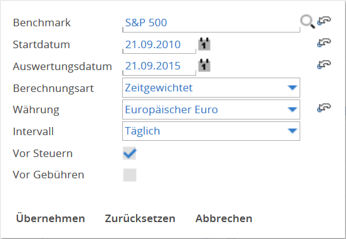Click the Zurücksetzen button
This screenshot has height=239, width=346.
pos(140,218)
